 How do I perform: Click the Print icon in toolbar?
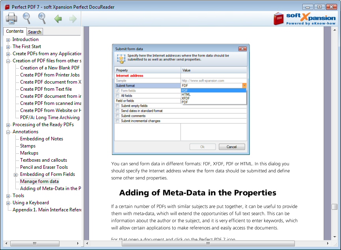tap(11, 19)
